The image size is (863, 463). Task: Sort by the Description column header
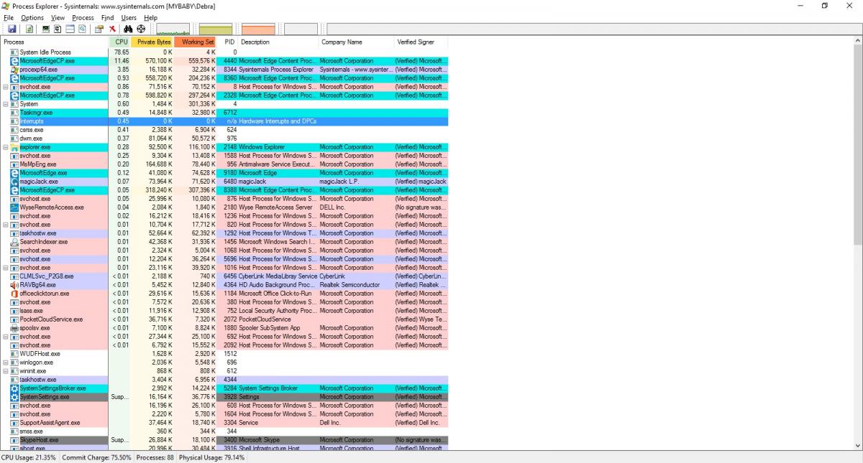tap(278, 42)
